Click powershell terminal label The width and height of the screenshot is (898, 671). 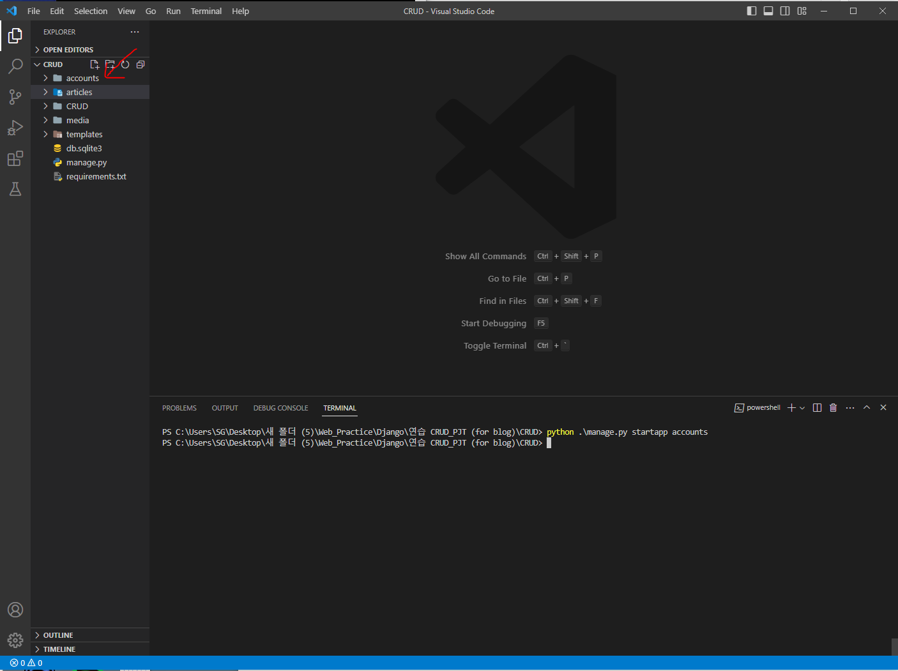(757, 408)
